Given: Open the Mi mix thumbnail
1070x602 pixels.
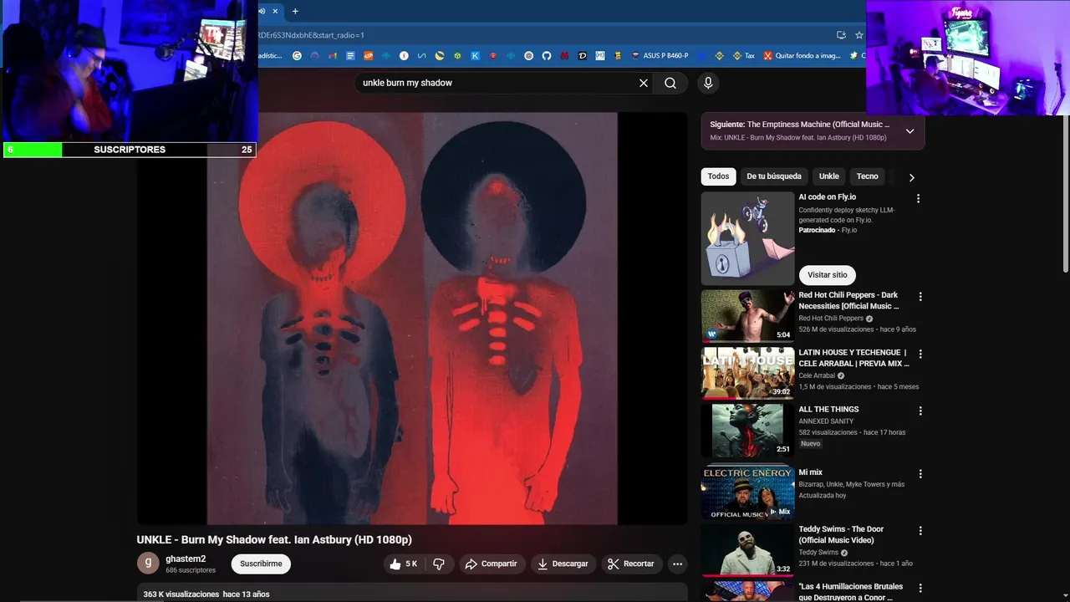Looking at the screenshot, I should 747,492.
